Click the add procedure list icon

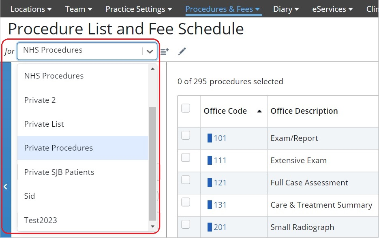[164, 51]
